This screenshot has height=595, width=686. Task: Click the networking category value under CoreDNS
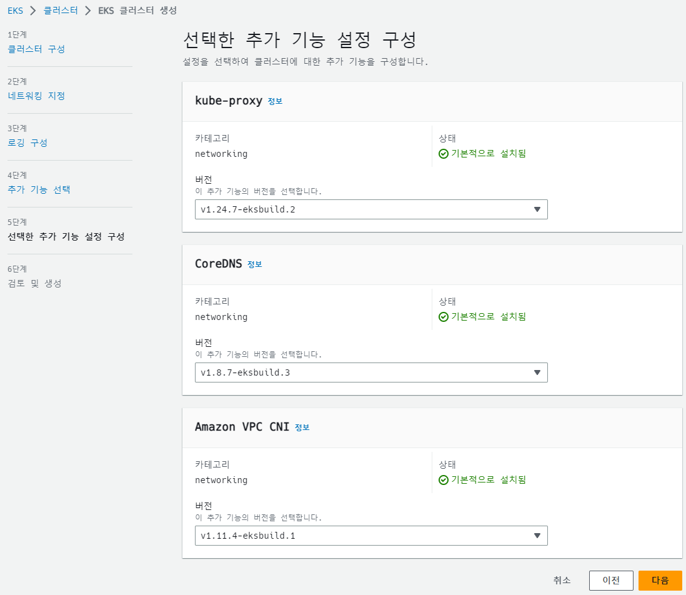click(221, 317)
